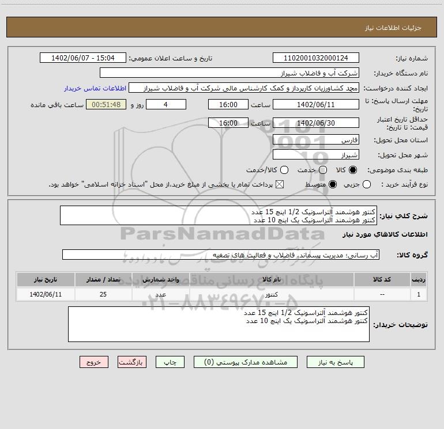This screenshot has height=429, width=444.
Task: Click the delivery province field فارس
Action: pyautogui.click(x=316, y=139)
